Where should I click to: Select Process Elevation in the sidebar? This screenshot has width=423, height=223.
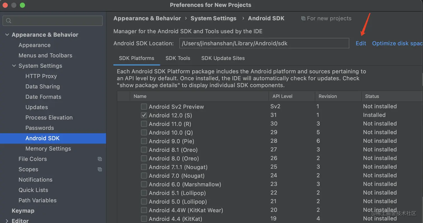click(x=49, y=118)
